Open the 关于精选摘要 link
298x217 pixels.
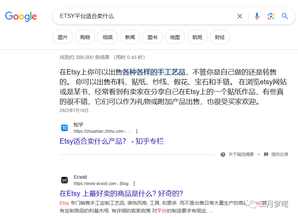(241, 154)
